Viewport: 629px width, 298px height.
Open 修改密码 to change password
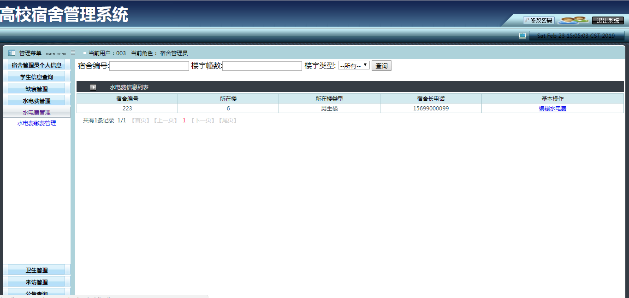pos(539,20)
